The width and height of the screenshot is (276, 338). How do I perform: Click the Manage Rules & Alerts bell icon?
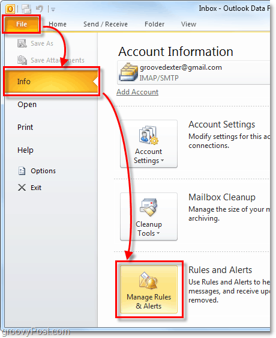point(148,280)
